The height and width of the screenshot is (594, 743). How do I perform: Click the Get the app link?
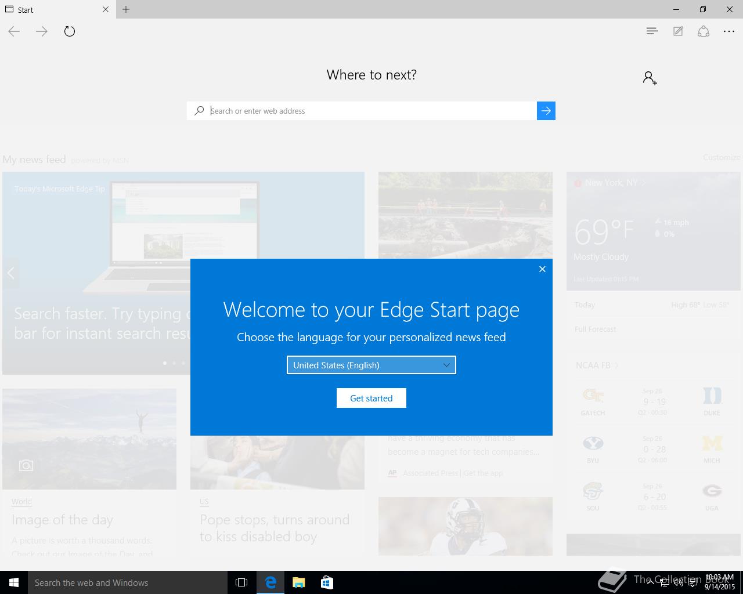[x=483, y=473]
